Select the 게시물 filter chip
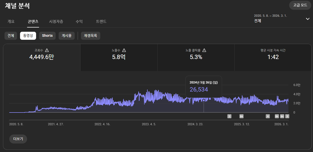Screen dimensions: 313x152 coord(67,36)
